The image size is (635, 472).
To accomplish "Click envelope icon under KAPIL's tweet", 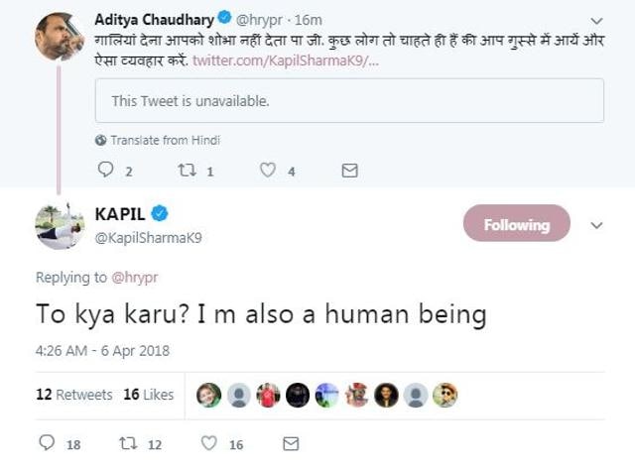I will point(291,444).
